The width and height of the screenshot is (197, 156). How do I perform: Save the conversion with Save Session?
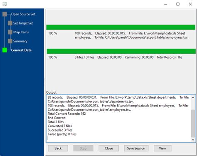coord(136,149)
